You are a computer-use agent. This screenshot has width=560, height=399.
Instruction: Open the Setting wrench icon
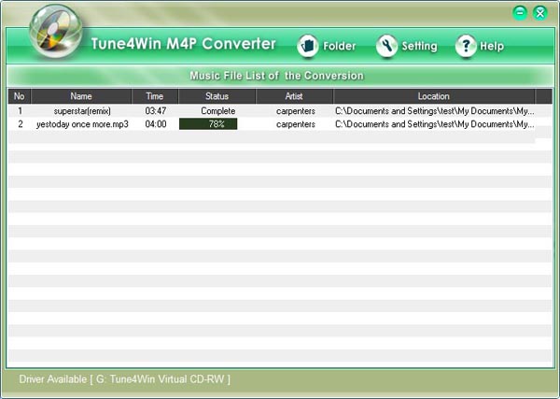click(x=386, y=46)
